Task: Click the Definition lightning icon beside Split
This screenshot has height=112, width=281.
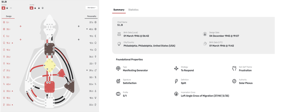Action: click(x=176, y=81)
